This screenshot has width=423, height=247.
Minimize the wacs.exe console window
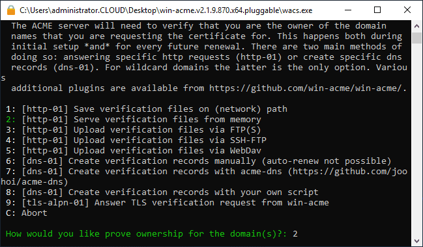coord(348,10)
